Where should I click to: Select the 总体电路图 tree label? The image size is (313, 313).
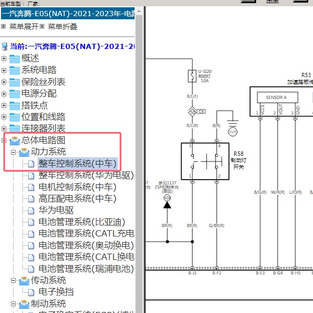click(43, 140)
